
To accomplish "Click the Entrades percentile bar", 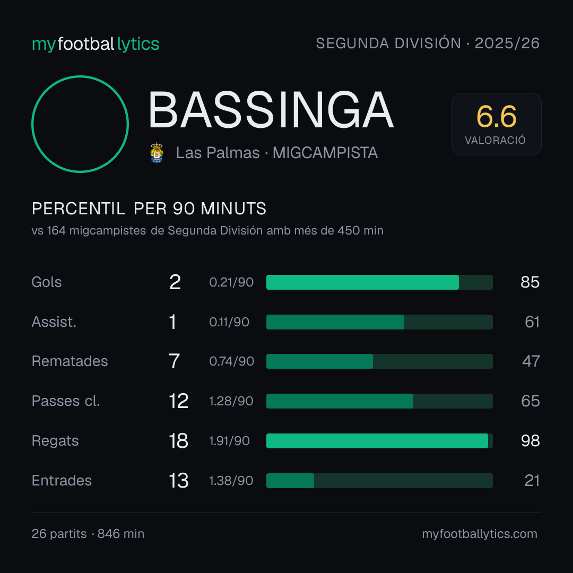I will pyautogui.click(x=379, y=481).
